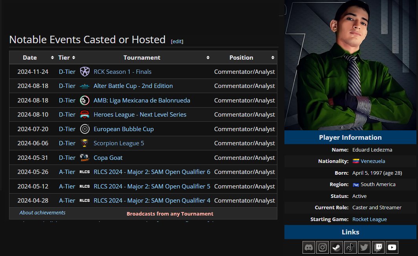Click the Venezuela flag icon

tap(356, 161)
